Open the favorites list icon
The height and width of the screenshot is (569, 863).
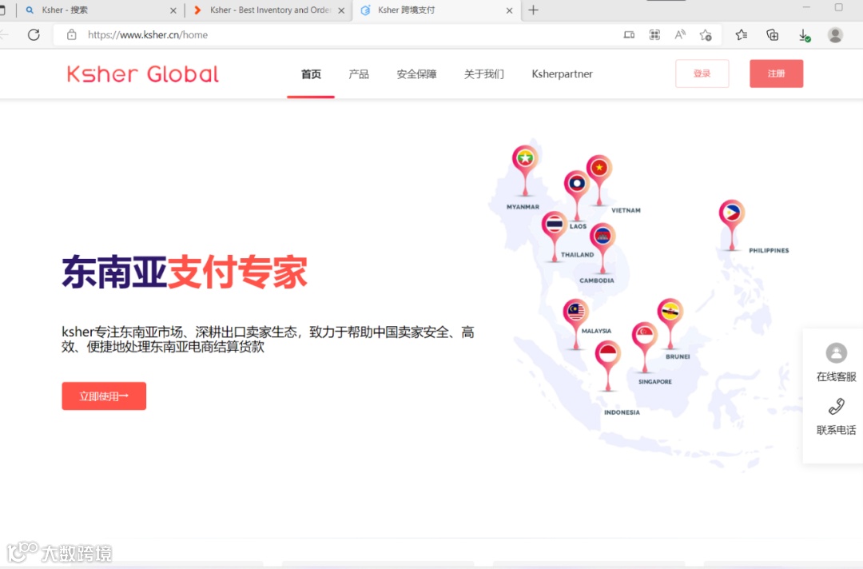tap(742, 34)
